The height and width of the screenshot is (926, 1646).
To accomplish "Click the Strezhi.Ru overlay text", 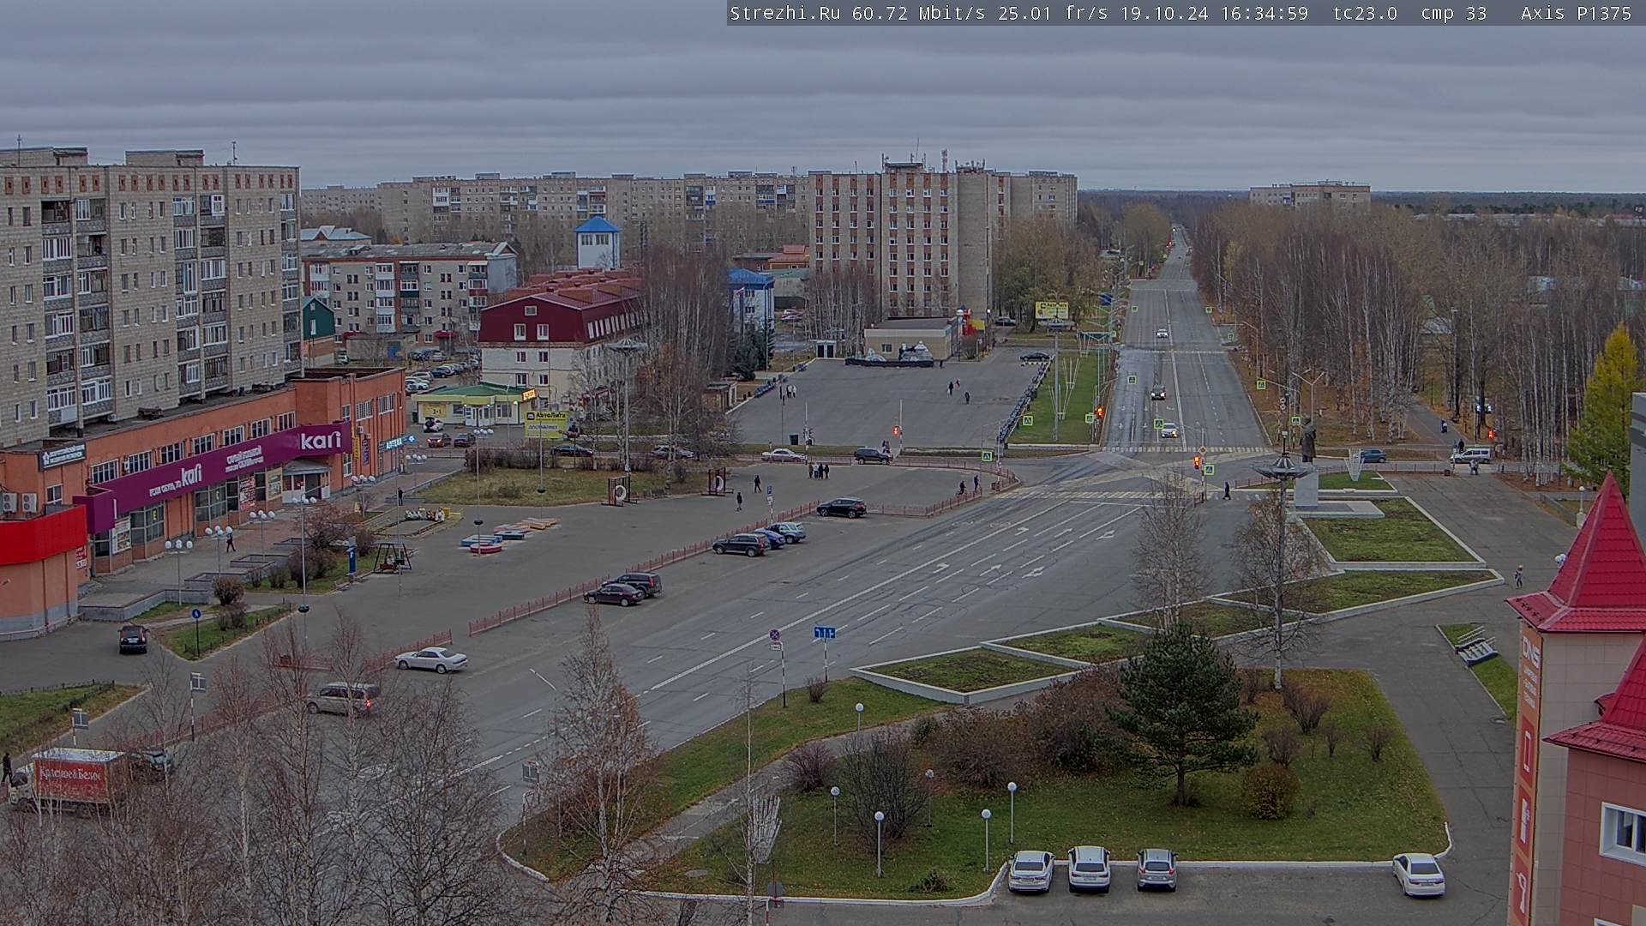I will pyautogui.click(x=784, y=13).
